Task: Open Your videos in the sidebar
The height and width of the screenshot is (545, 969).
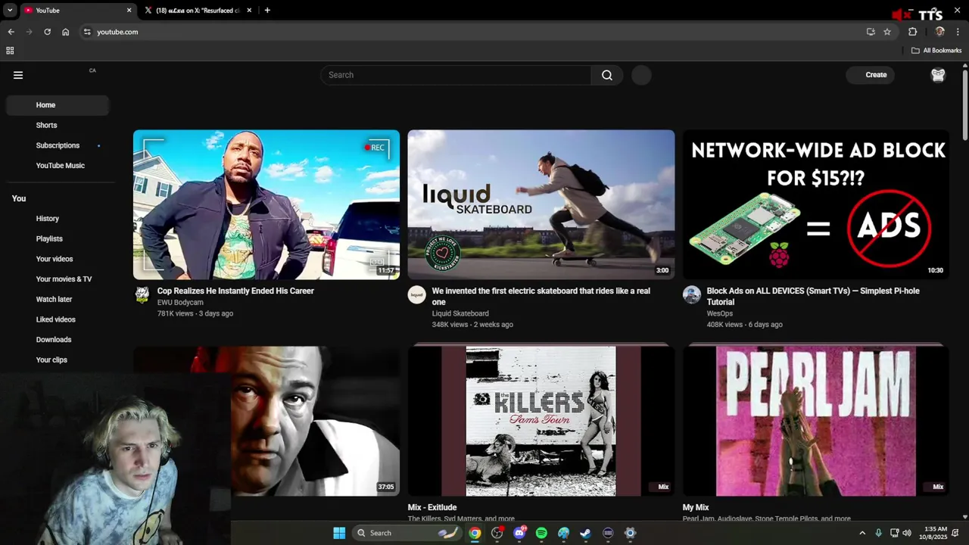Action: 58,259
